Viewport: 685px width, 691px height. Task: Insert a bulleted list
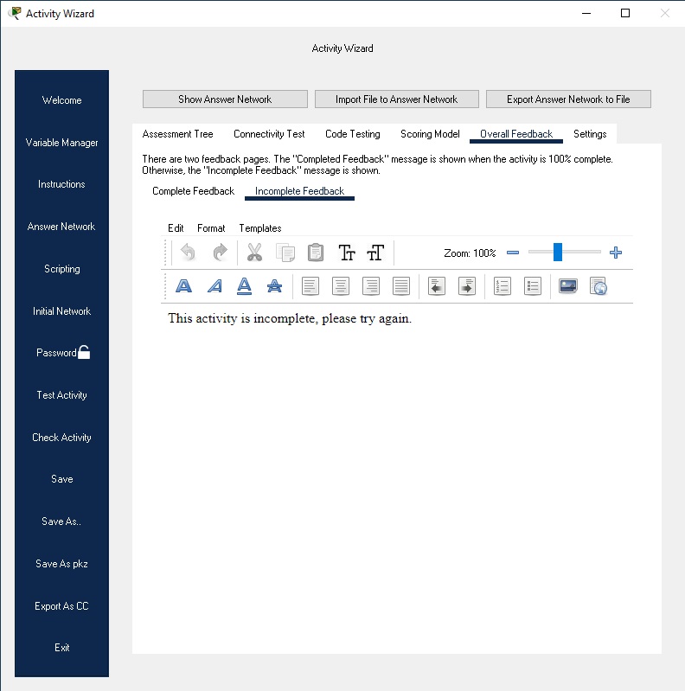[x=533, y=286]
